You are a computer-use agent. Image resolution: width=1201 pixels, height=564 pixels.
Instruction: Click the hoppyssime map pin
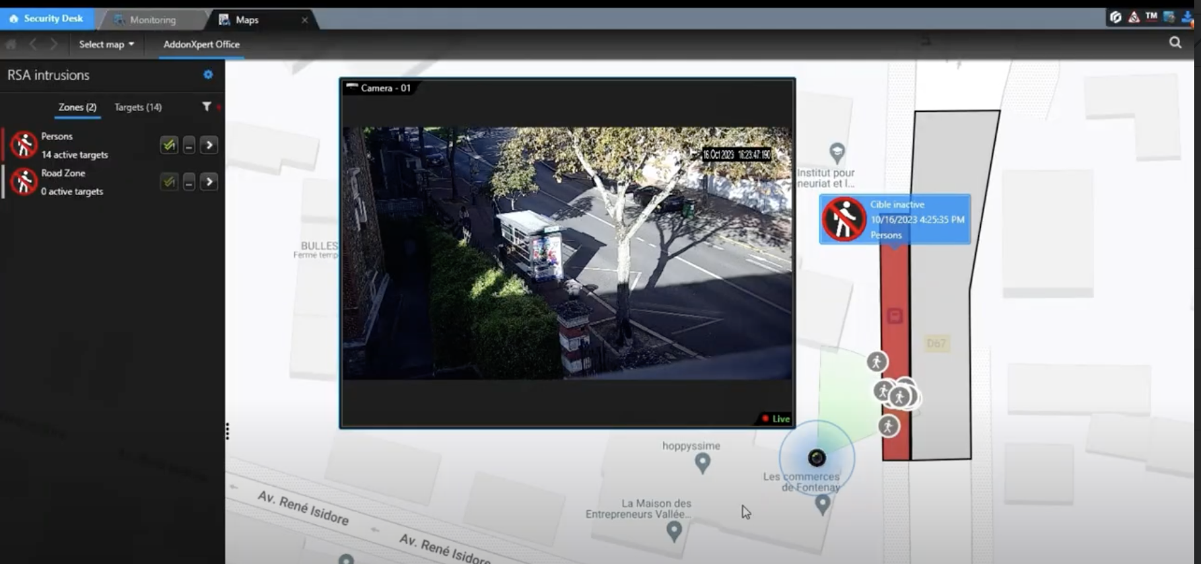[x=703, y=463]
